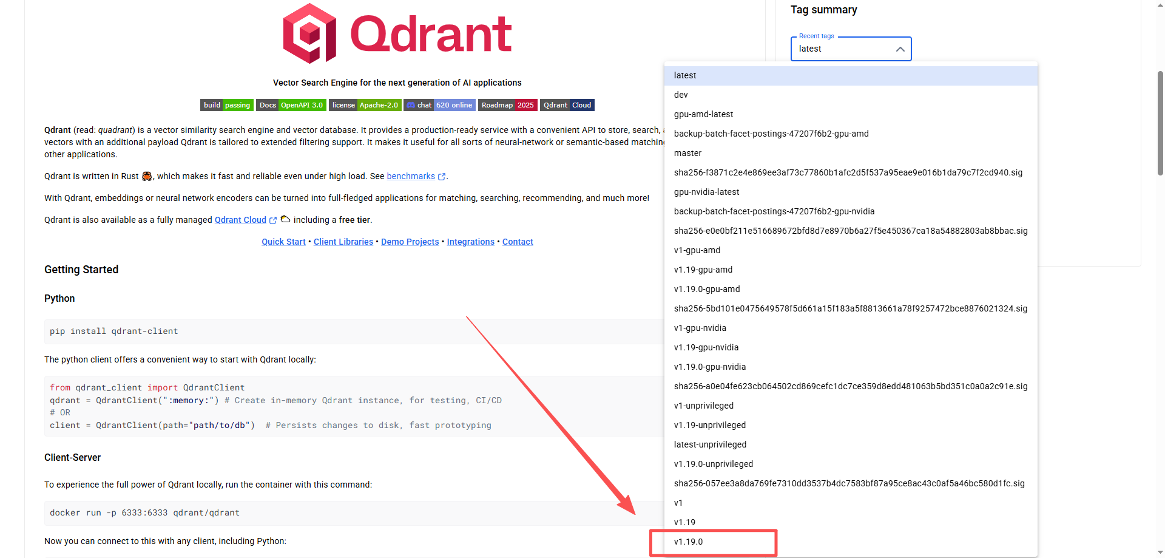Image resolution: width=1165 pixels, height=558 pixels.
Task: Select the master tag
Action: tap(851, 153)
